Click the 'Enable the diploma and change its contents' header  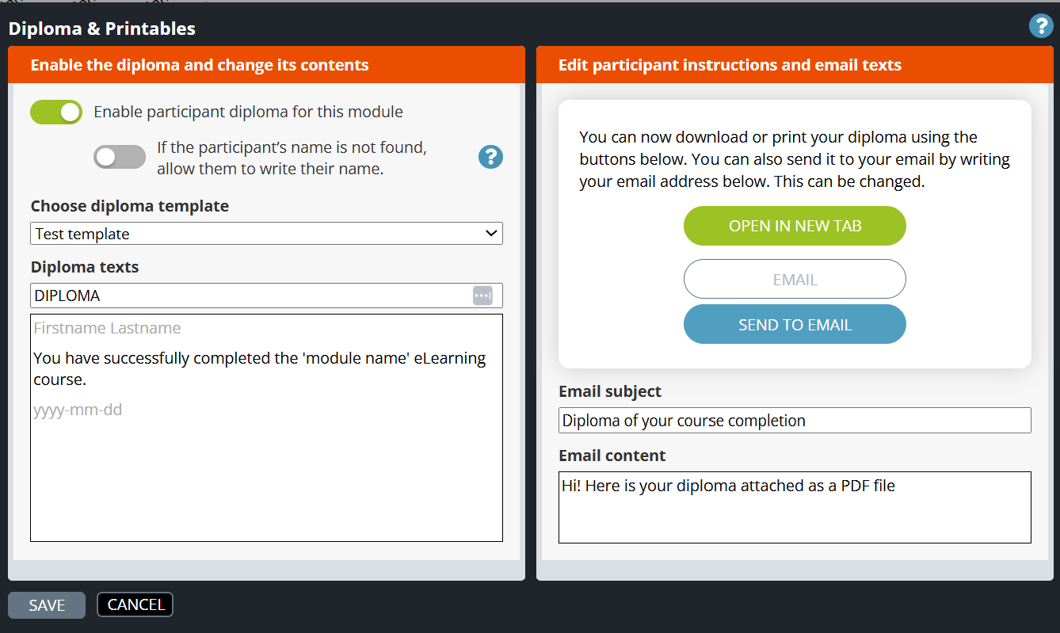click(200, 65)
